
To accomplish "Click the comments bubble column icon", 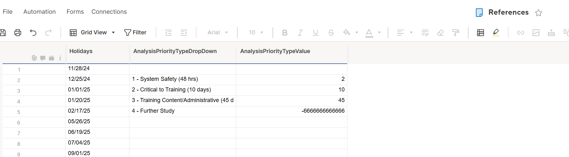I will tap(43, 58).
